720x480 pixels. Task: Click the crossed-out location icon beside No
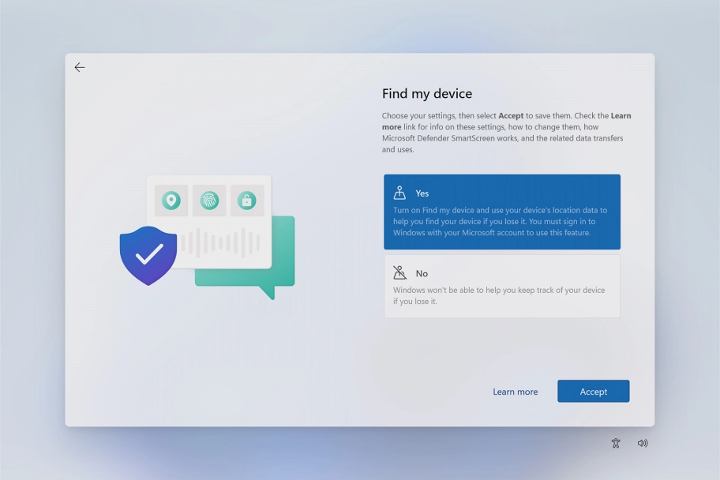pos(399,273)
